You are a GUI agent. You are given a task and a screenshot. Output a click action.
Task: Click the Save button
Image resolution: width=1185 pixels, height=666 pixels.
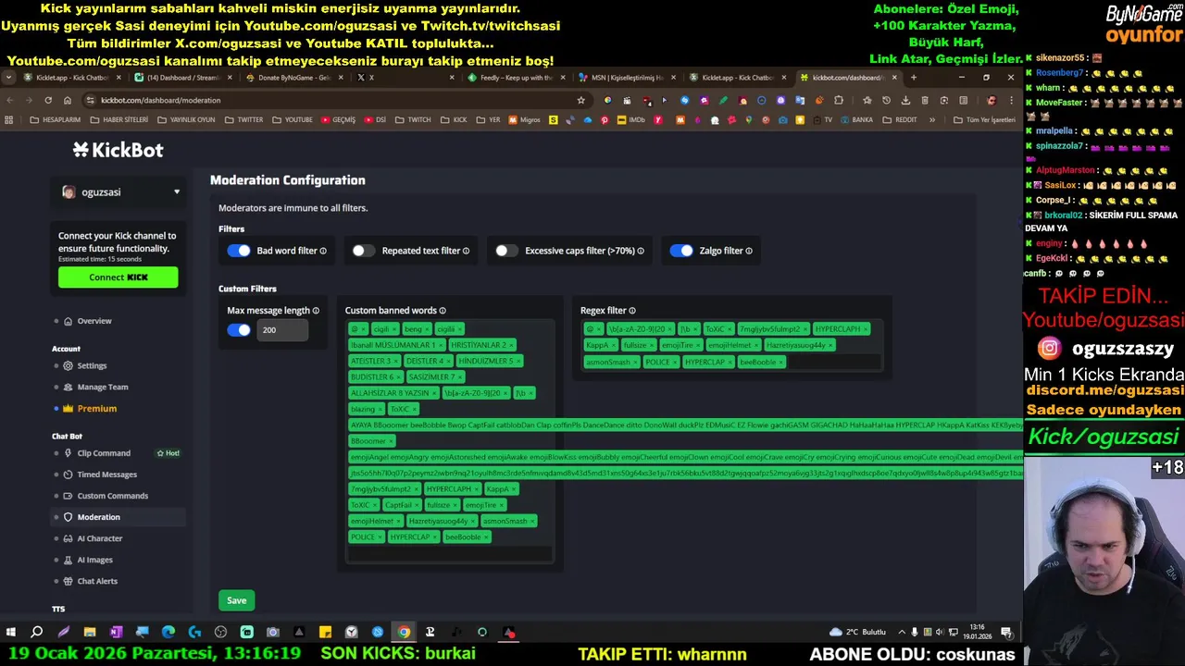(x=236, y=600)
